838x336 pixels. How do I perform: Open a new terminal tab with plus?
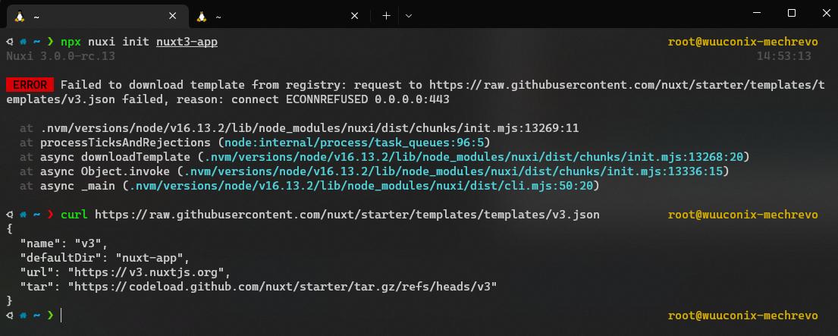pyautogui.click(x=387, y=16)
